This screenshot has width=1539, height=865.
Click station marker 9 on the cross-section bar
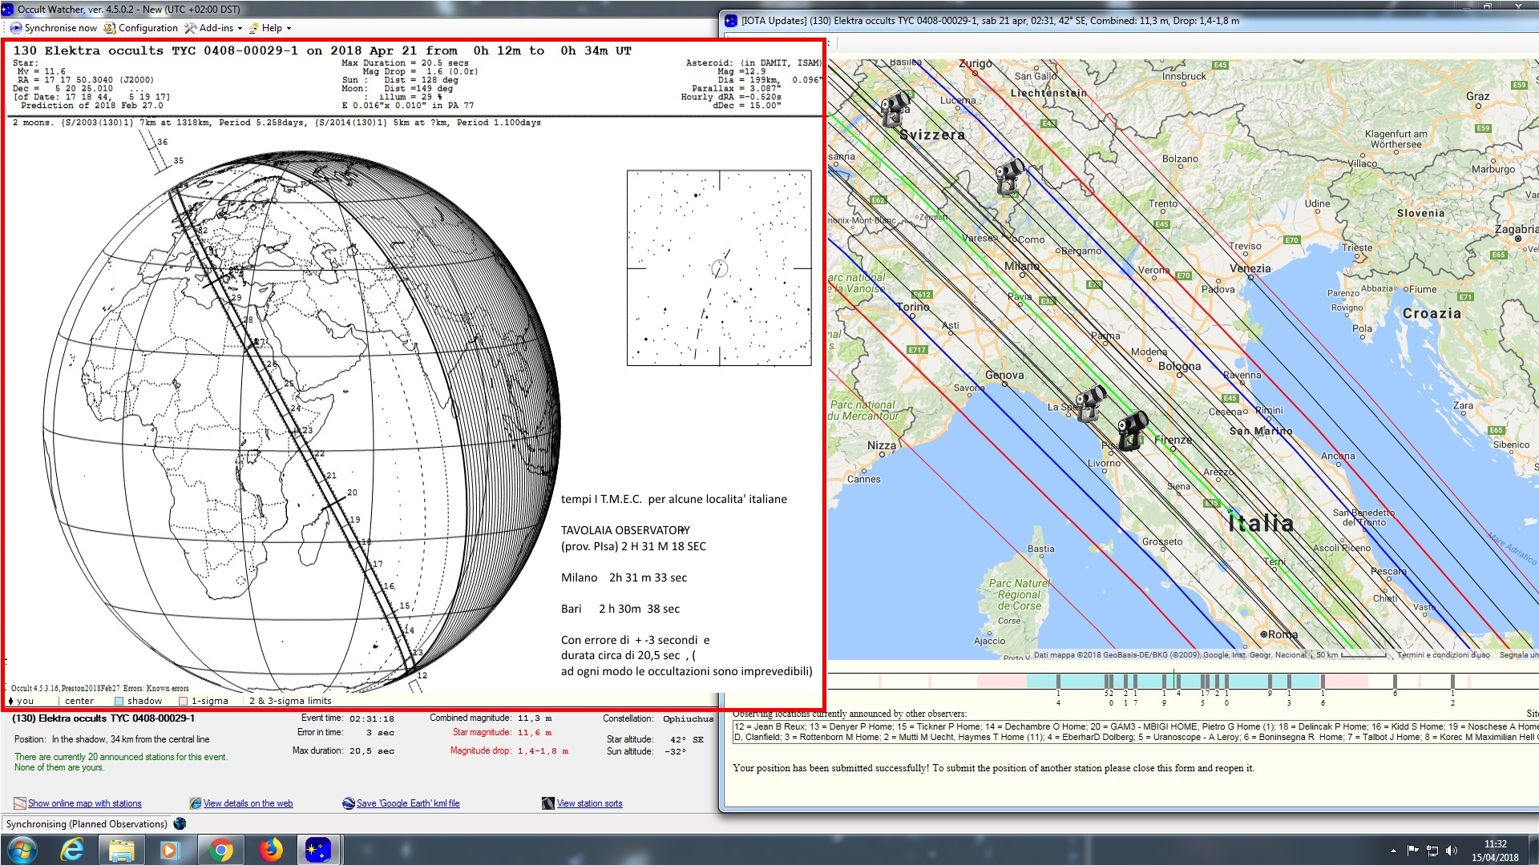click(x=1270, y=682)
